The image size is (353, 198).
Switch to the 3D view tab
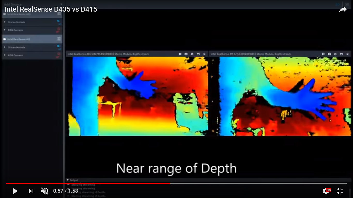coord(347,4)
